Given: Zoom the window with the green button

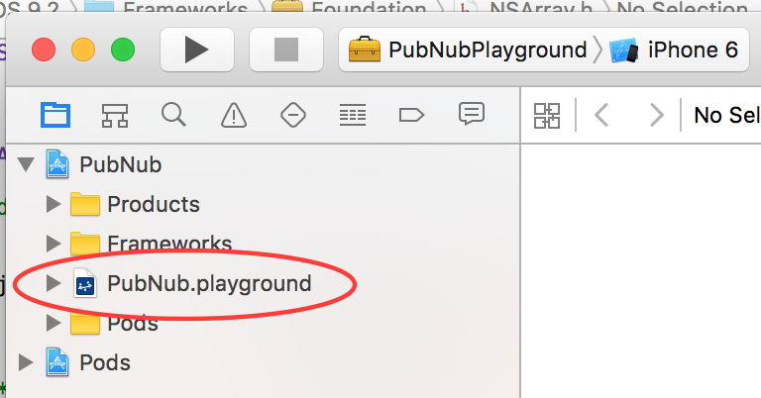Looking at the screenshot, I should 123,50.
